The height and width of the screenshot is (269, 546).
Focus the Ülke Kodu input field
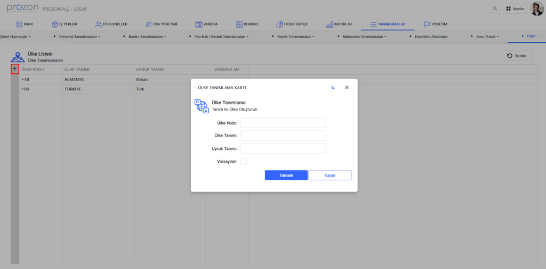click(x=283, y=123)
